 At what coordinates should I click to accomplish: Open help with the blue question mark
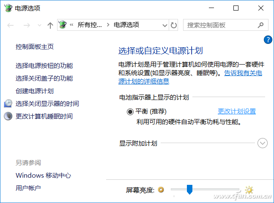pos(268,40)
